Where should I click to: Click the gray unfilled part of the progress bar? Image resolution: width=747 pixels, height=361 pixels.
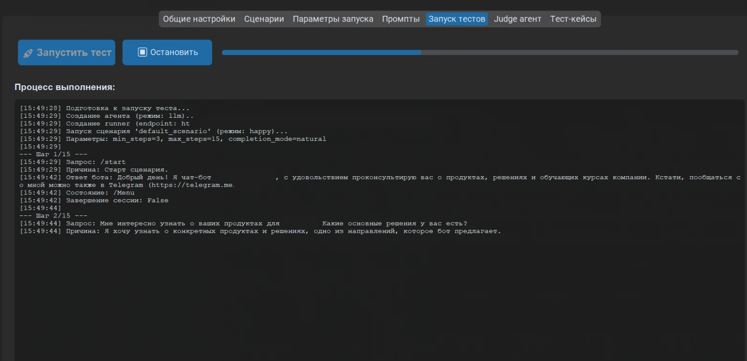coord(579,53)
